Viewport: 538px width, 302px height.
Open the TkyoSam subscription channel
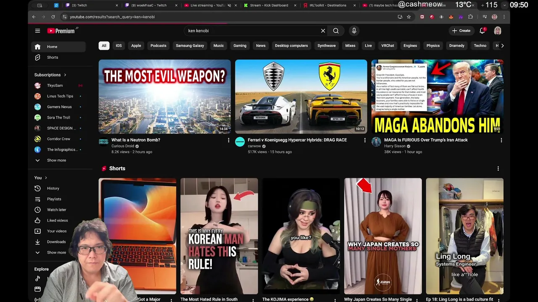58,86
